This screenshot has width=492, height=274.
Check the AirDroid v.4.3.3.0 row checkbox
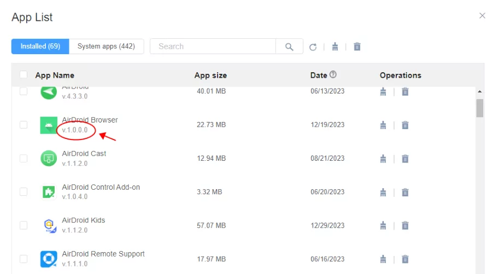pos(24,91)
